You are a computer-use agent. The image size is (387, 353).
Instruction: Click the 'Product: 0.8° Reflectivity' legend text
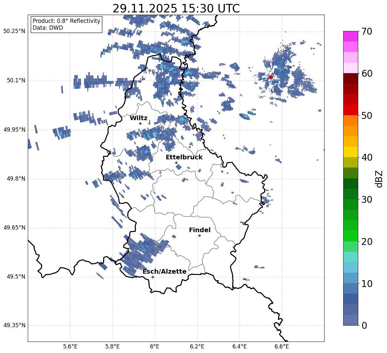(66, 21)
